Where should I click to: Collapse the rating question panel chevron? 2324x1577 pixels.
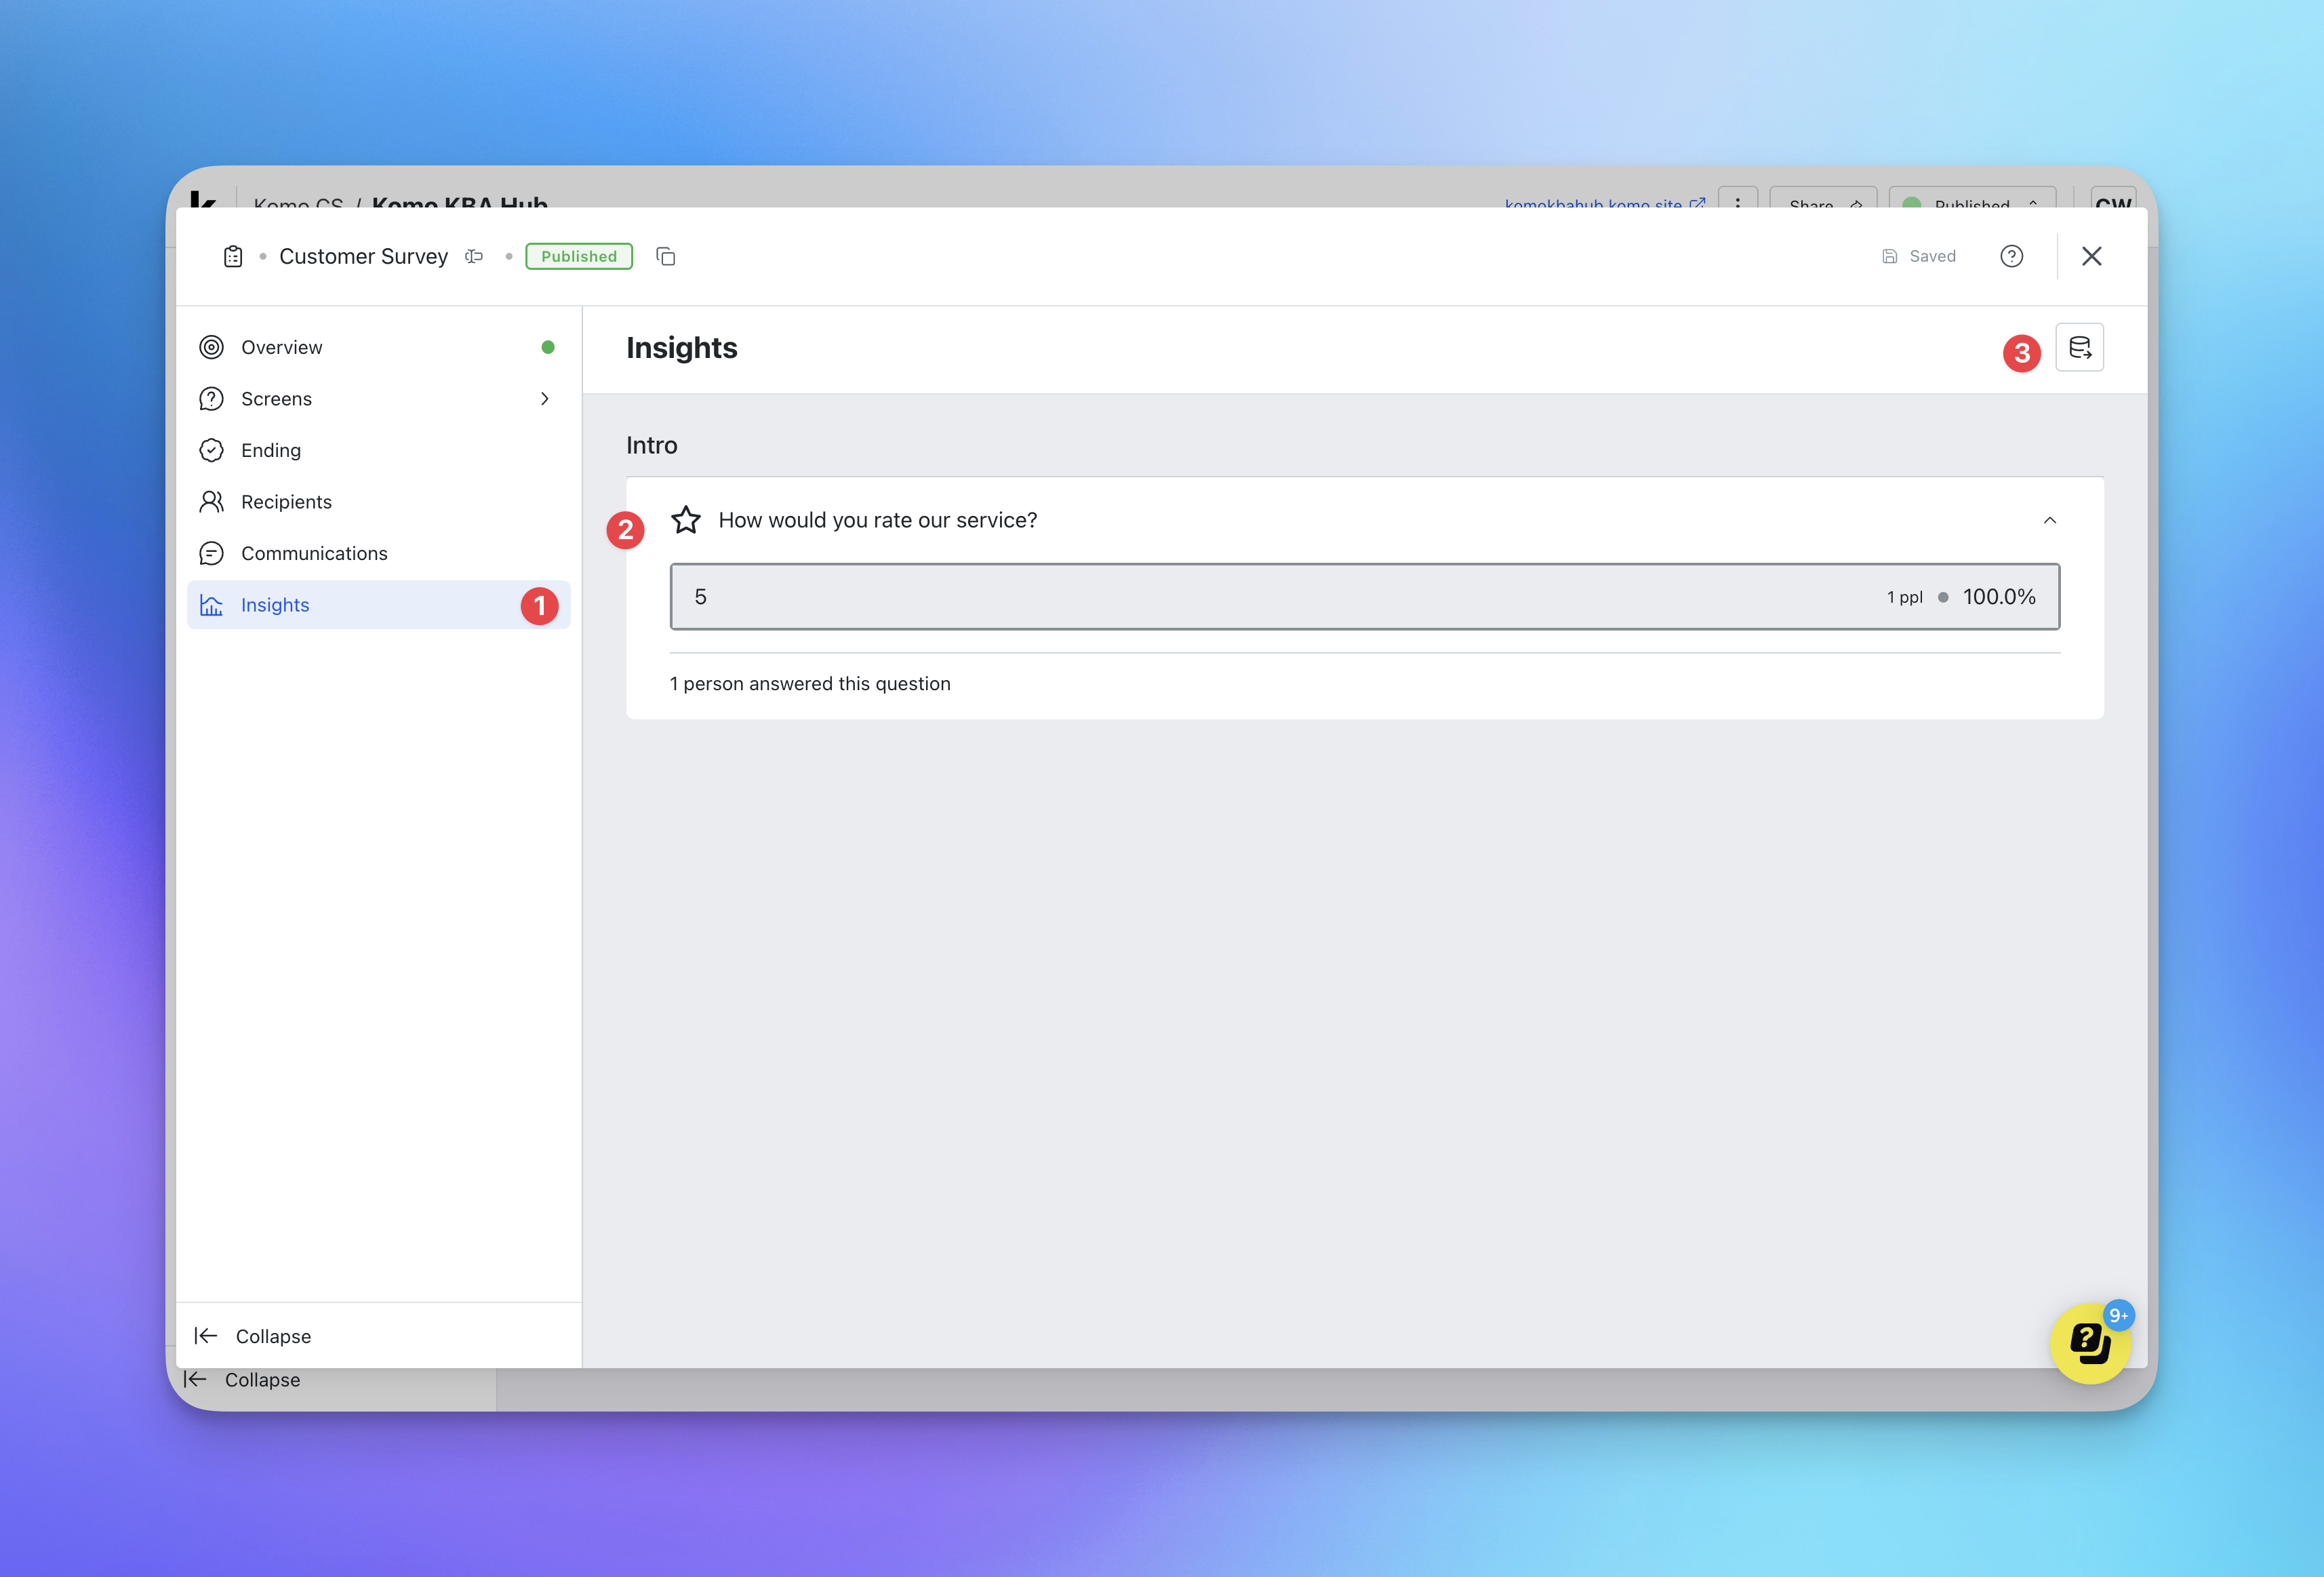coord(2049,520)
